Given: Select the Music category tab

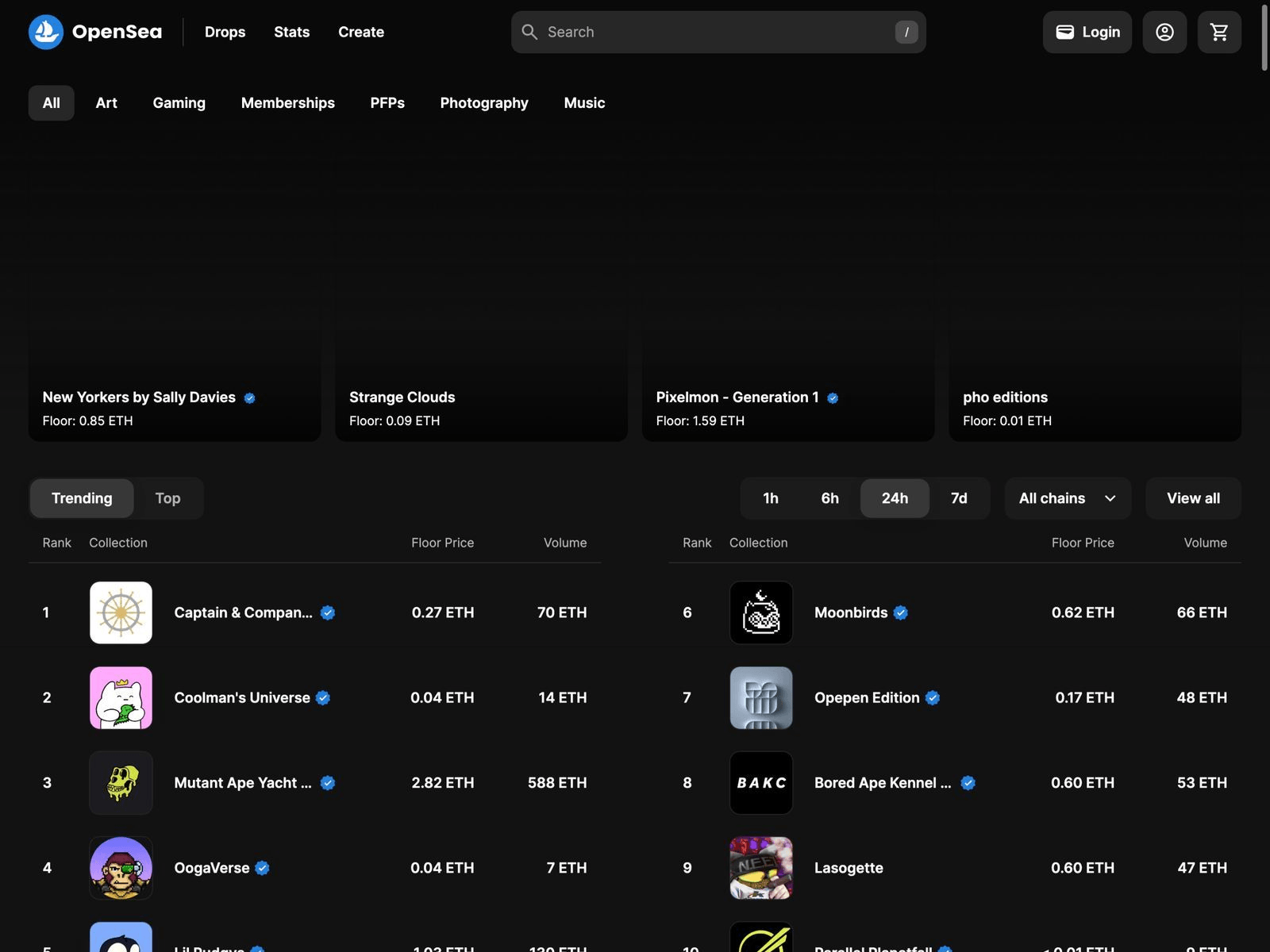Looking at the screenshot, I should click(x=584, y=103).
